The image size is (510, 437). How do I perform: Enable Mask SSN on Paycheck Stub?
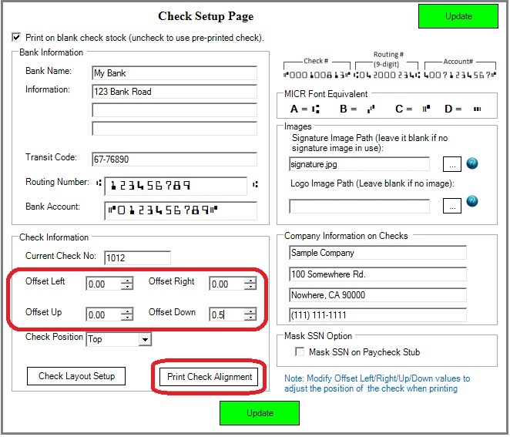(x=300, y=352)
